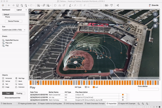This screenshot has height=108, width=162.
Task: Remove the map object with X
Action: [30, 10]
